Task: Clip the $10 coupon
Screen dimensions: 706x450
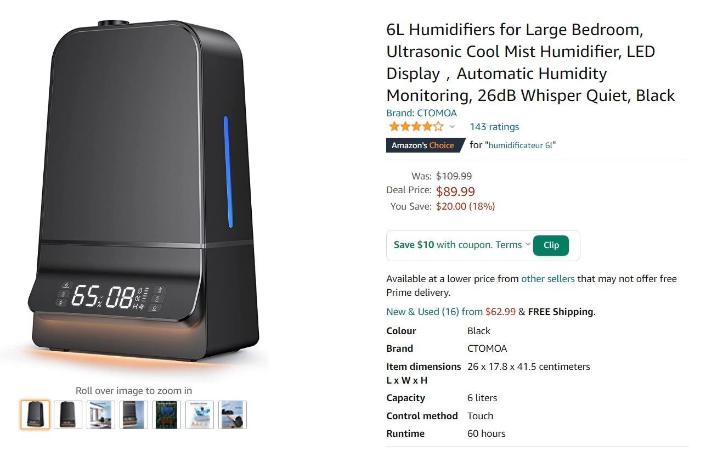Action: coord(551,245)
